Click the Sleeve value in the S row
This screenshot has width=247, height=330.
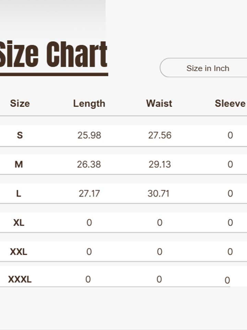pyautogui.click(x=230, y=135)
